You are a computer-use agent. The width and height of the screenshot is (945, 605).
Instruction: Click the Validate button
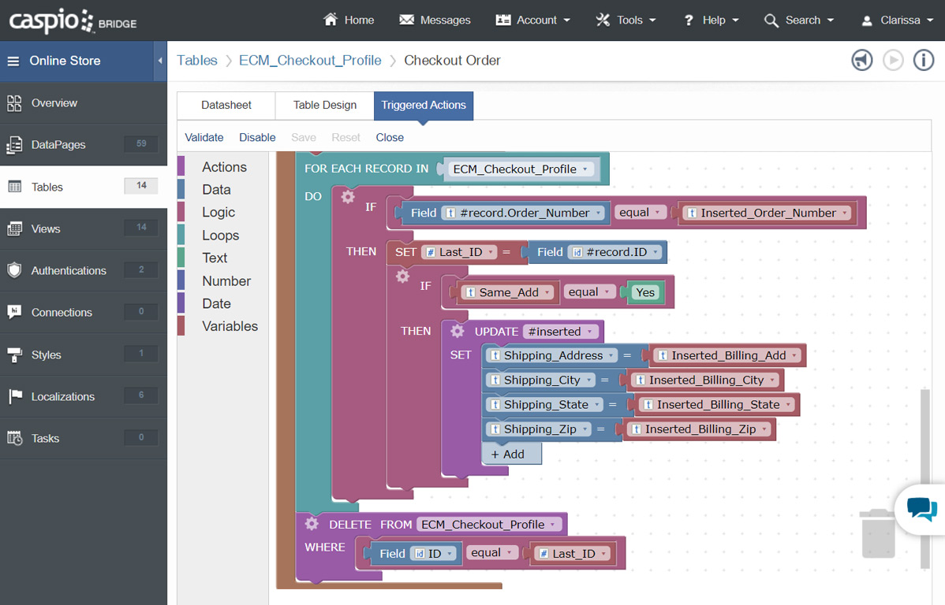204,137
